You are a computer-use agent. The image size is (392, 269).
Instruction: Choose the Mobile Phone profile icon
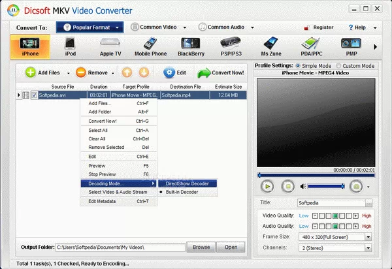coord(150,47)
